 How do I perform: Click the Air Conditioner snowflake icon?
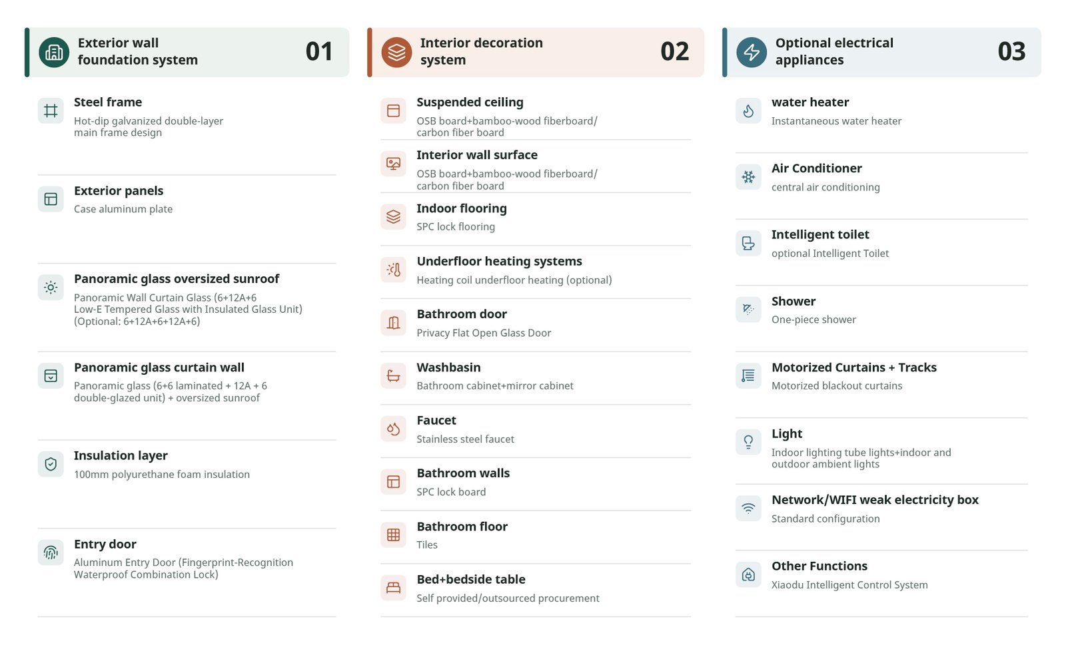[x=748, y=177]
